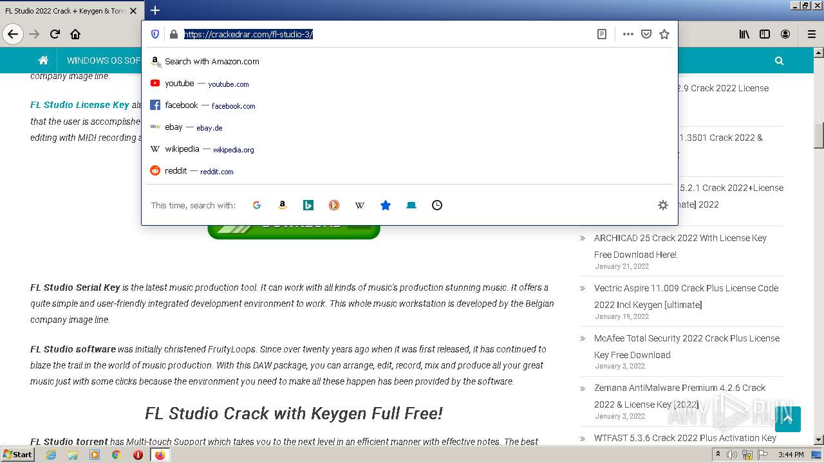Click the January 21, 2022 date
The image size is (824, 463).
[x=622, y=266]
